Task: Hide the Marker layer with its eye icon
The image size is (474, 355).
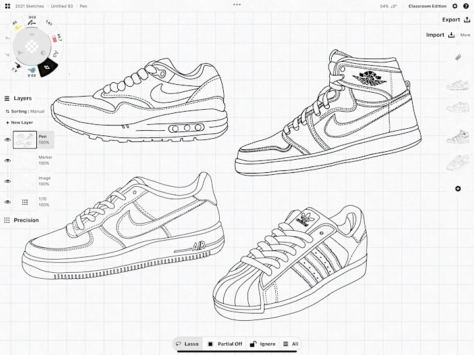Action: (7, 160)
